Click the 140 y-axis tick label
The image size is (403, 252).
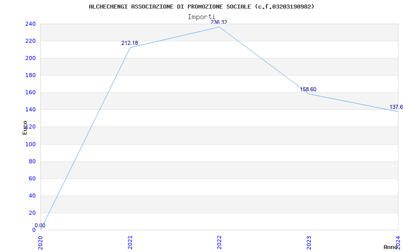click(x=30, y=109)
